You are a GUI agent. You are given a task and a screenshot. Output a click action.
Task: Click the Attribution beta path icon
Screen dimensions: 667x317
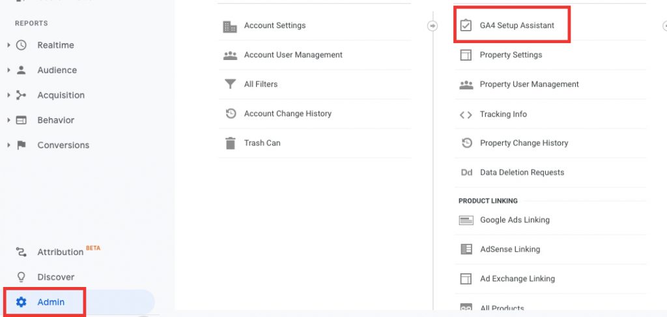click(21, 252)
